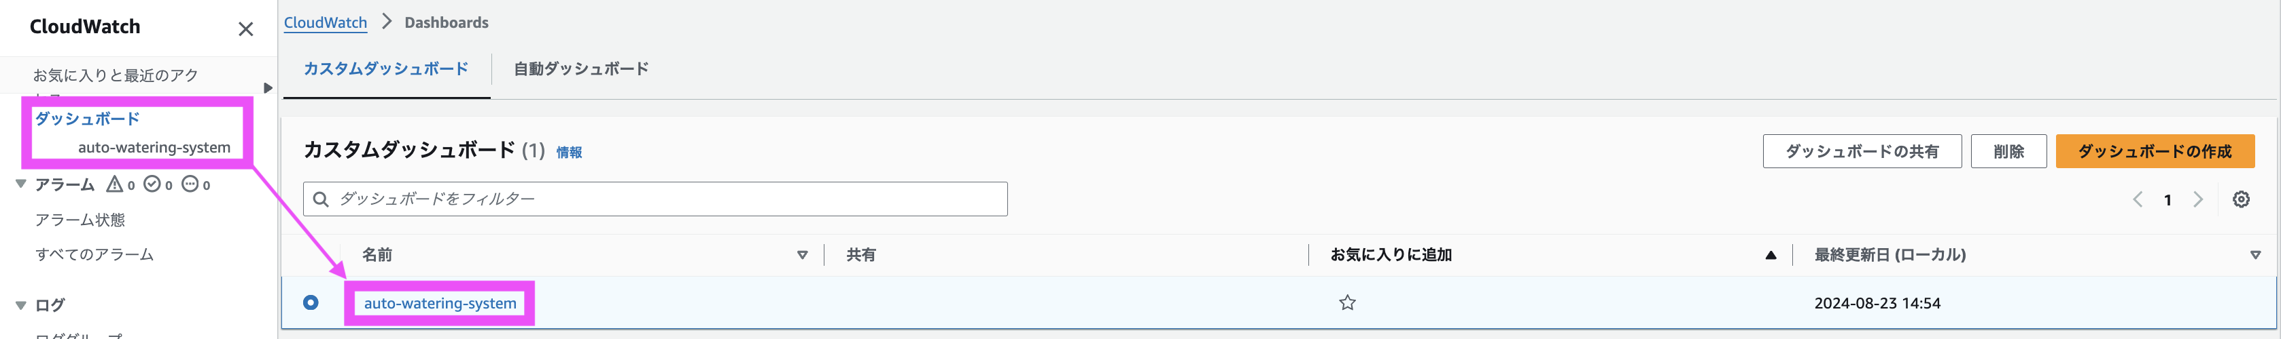Click ダッシュボードの作成 button
Viewport: 2281px width, 339px height.
click(x=2155, y=152)
